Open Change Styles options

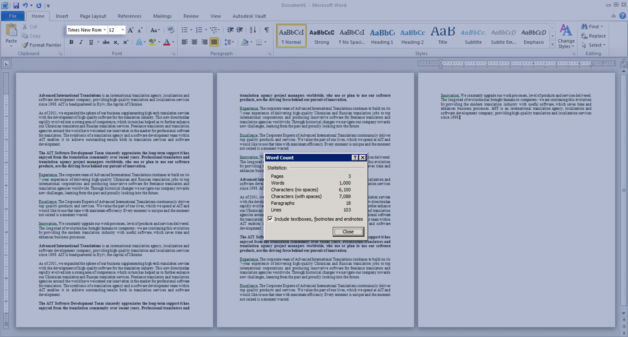point(566,36)
